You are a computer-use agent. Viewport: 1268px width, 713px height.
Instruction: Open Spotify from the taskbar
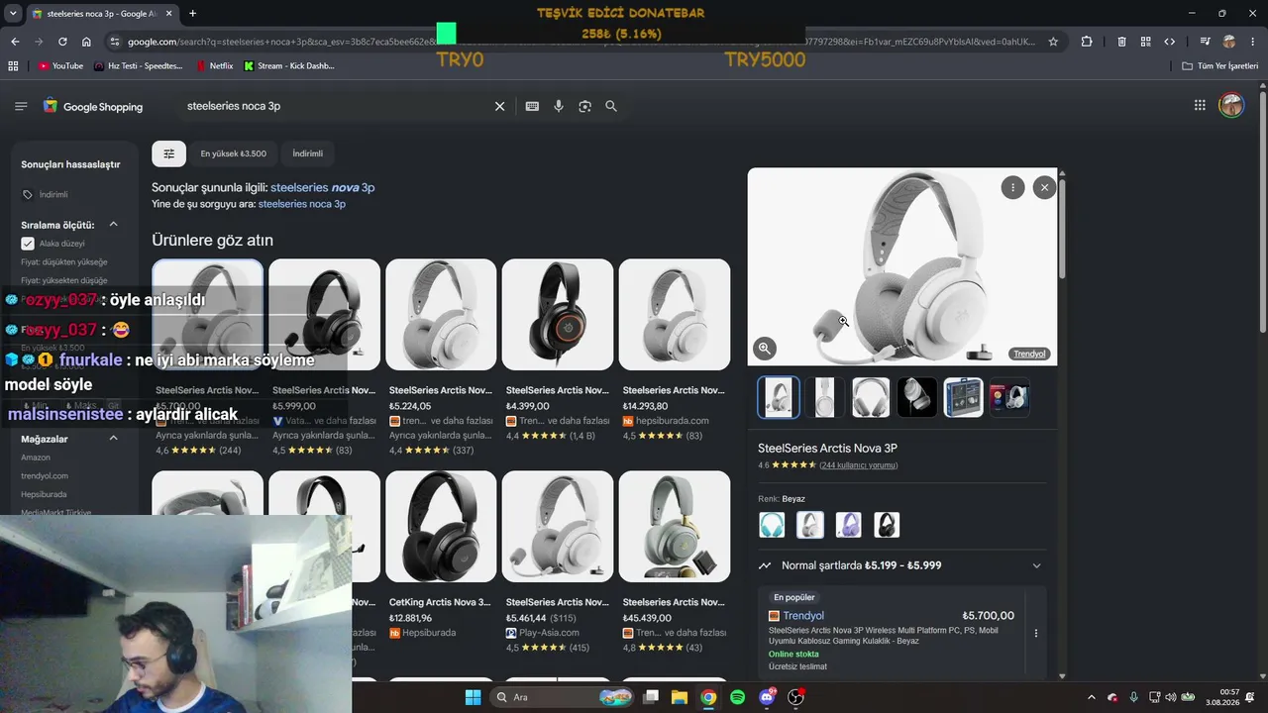(737, 697)
